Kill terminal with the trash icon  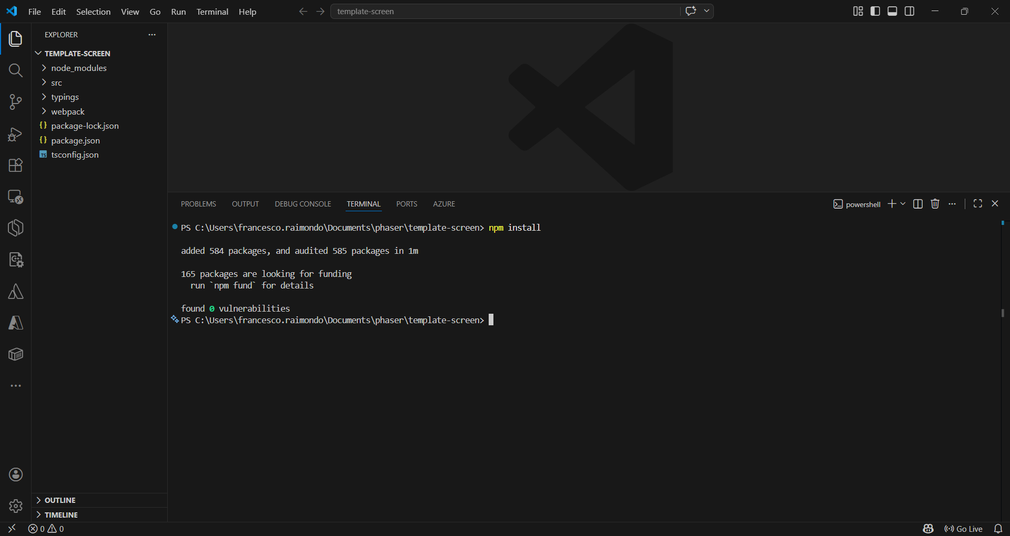935,204
